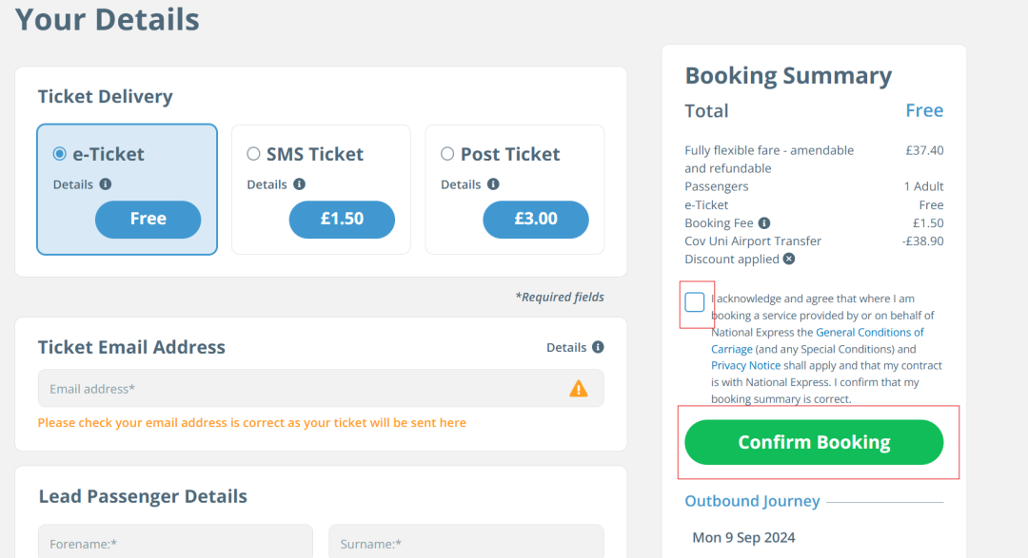This screenshot has width=1028, height=558.
Task: Open the Privacy Notice link
Action: pyautogui.click(x=745, y=366)
